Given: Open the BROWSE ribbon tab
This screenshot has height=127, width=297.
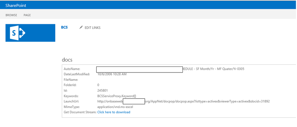Looking at the screenshot, I should pyautogui.click(x=11, y=15).
